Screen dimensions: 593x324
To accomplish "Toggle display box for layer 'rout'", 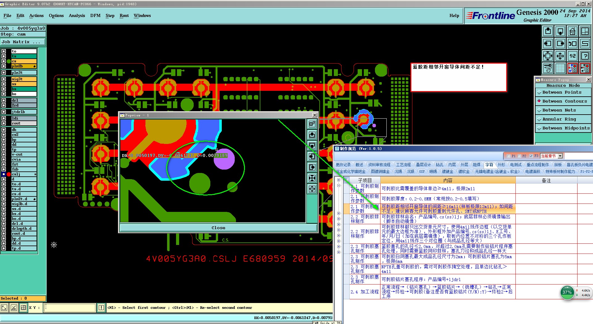I will (4, 123).
